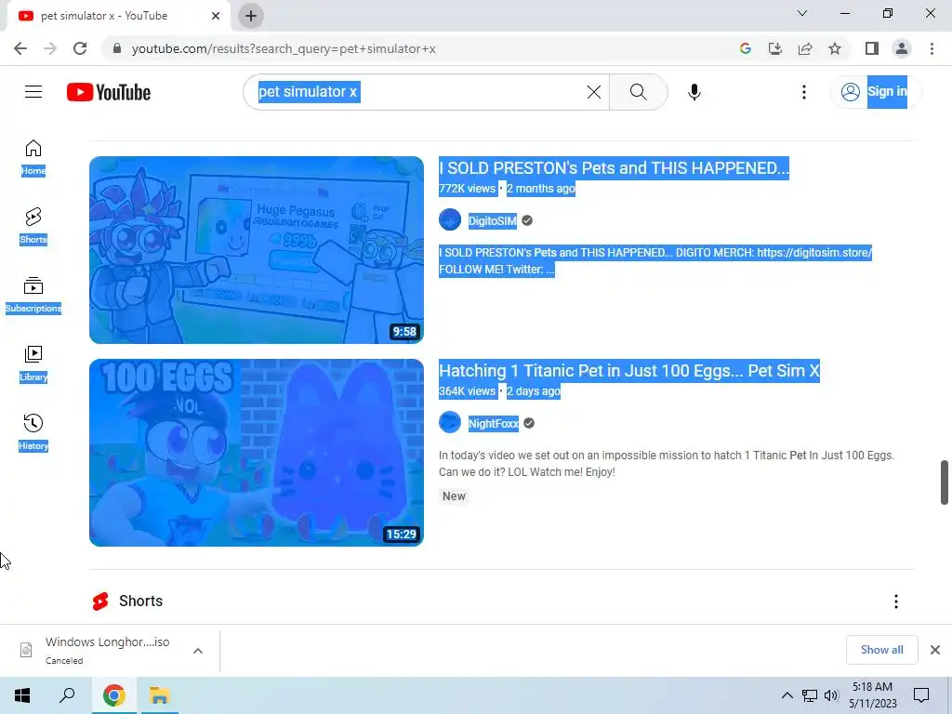The image size is (952, 714).
Task: Click Chrome icon in the taskbar
Action: pyautogui.click(x=114, y=695)
